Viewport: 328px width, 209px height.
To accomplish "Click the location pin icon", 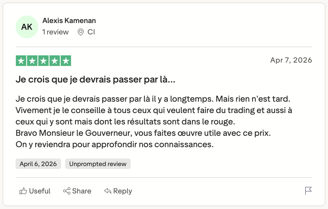I will (81, 32).
